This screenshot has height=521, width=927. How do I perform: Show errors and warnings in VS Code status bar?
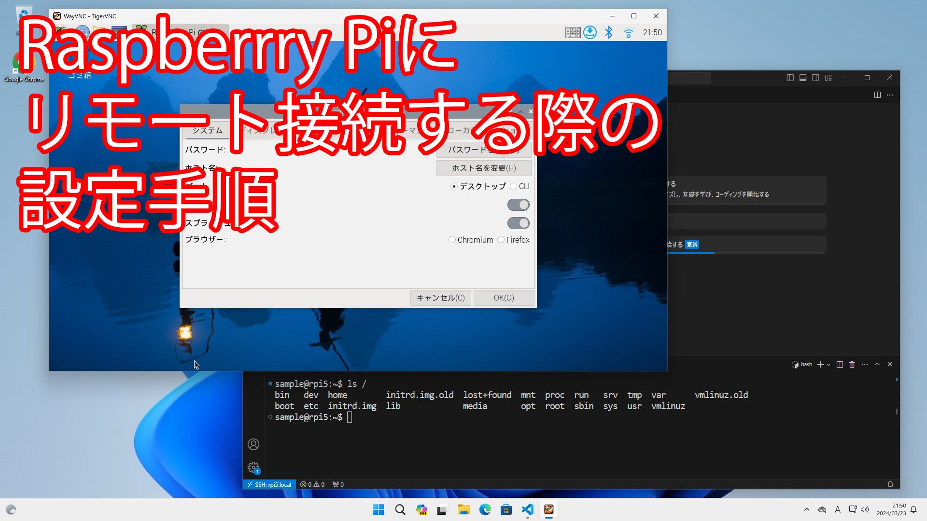click(312, 484)
